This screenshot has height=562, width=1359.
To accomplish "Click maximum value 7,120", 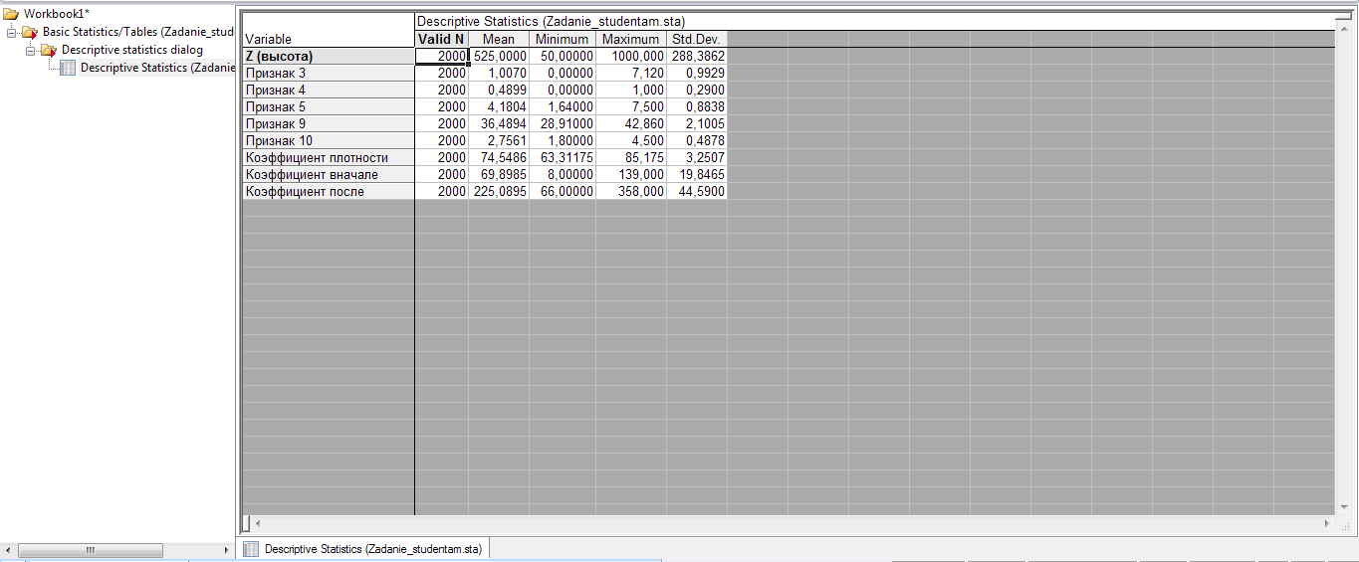I will [631, 74].
